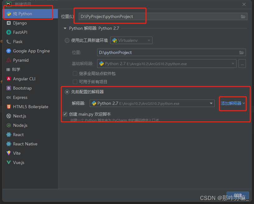254x204 pixels.
Task: Select 先前配置的解释器 radio button
Action: coord(67,92)
